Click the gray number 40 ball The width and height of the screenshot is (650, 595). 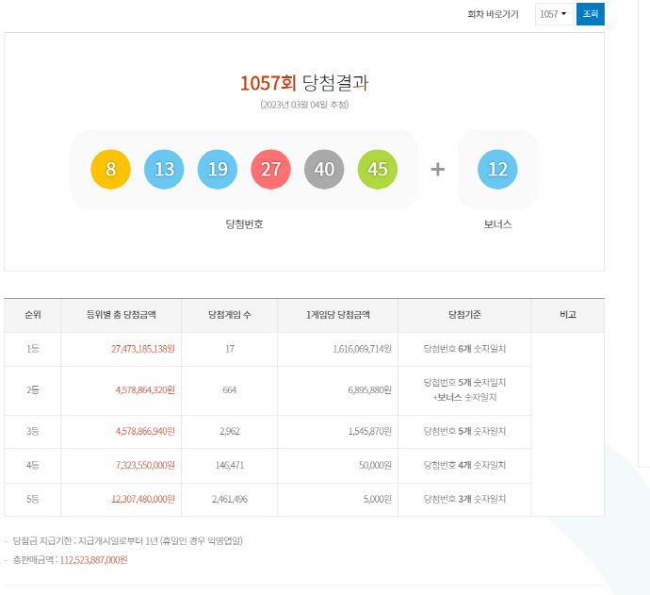(x=324, y=170)
